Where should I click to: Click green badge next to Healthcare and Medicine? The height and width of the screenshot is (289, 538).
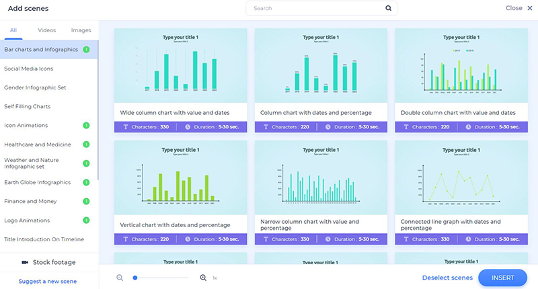point(87,144)
